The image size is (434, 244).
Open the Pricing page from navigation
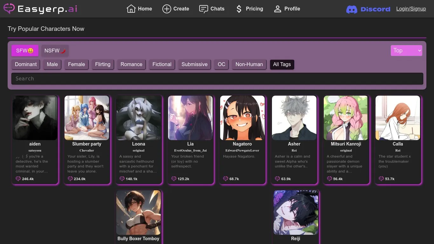(x=254, y=9)
